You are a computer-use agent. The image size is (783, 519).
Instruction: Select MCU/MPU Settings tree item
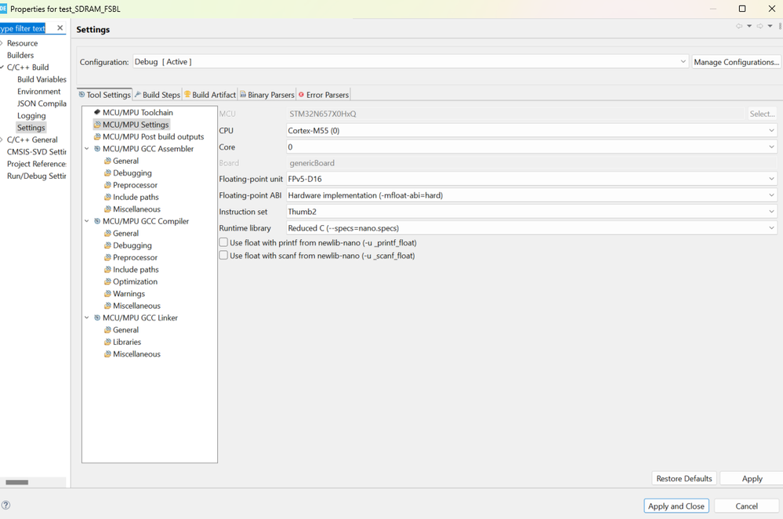click(x=132, y=125)
